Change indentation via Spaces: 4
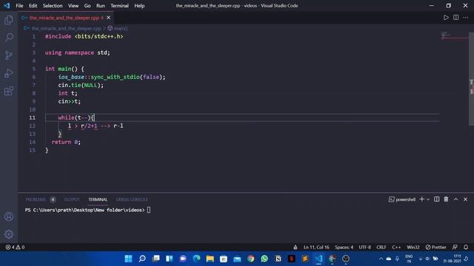This screenshot has height=266, width=474. tap(344, 247)
